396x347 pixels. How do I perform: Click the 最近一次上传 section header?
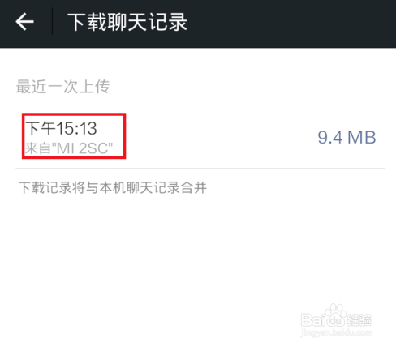(x=62, y=87)
